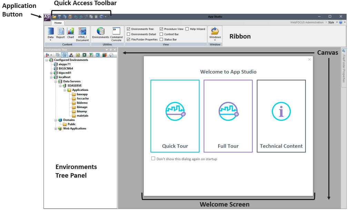Enable the Environments Detail checkbox
This screenshot has height=210, width=348.
pyautogui.click(x=128, y=34)
